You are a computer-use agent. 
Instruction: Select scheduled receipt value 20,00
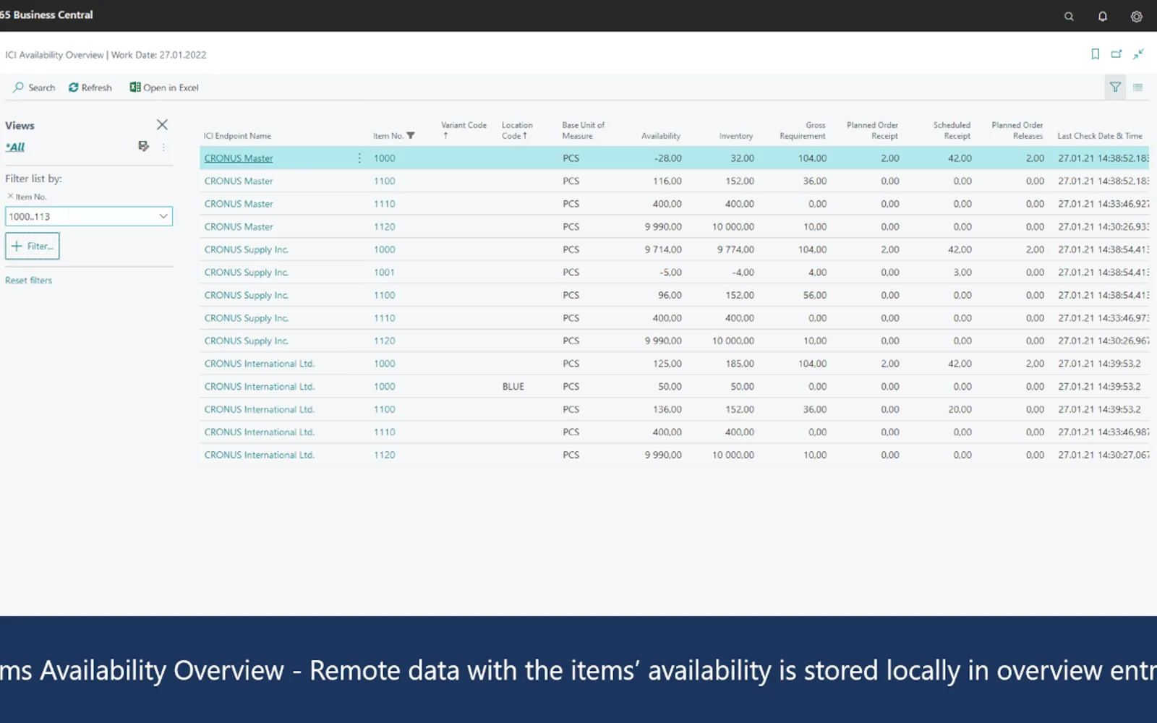[960, 409]
